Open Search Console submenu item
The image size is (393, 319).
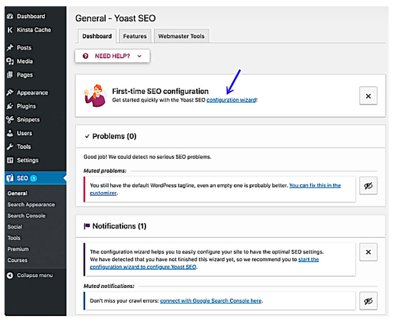26,215
